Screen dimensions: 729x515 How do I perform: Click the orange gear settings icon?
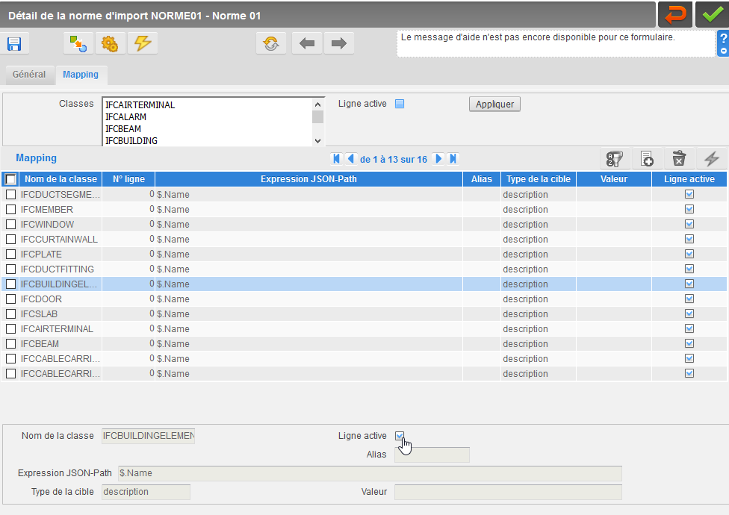pos(110,43)
